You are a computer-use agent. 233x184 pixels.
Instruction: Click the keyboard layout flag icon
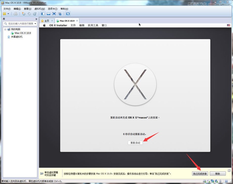[x=228, y=25]
